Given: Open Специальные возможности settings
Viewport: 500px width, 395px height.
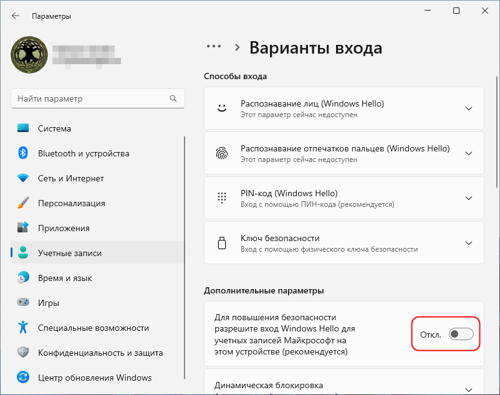Looking at the screenshot, I should tap(97, 328).
